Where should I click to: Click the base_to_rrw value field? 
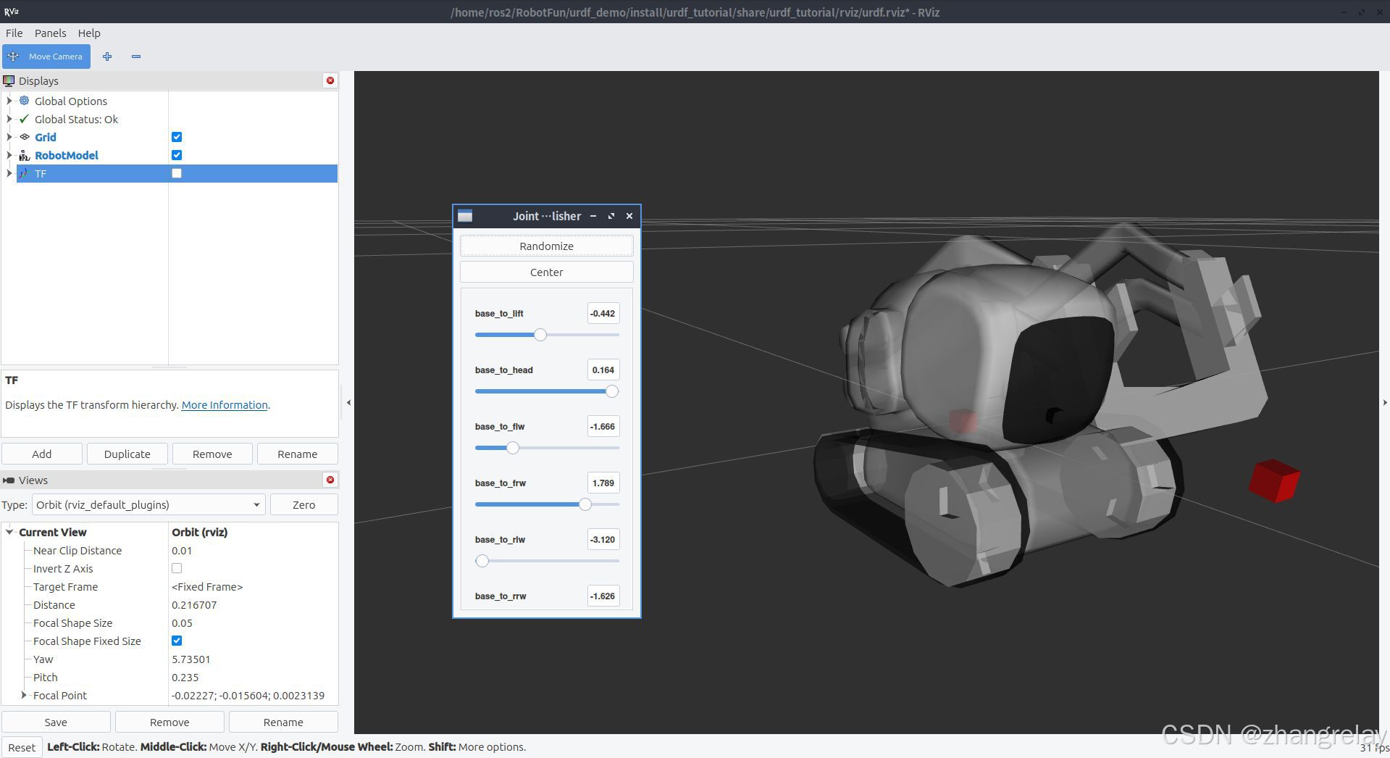[603, 596]
